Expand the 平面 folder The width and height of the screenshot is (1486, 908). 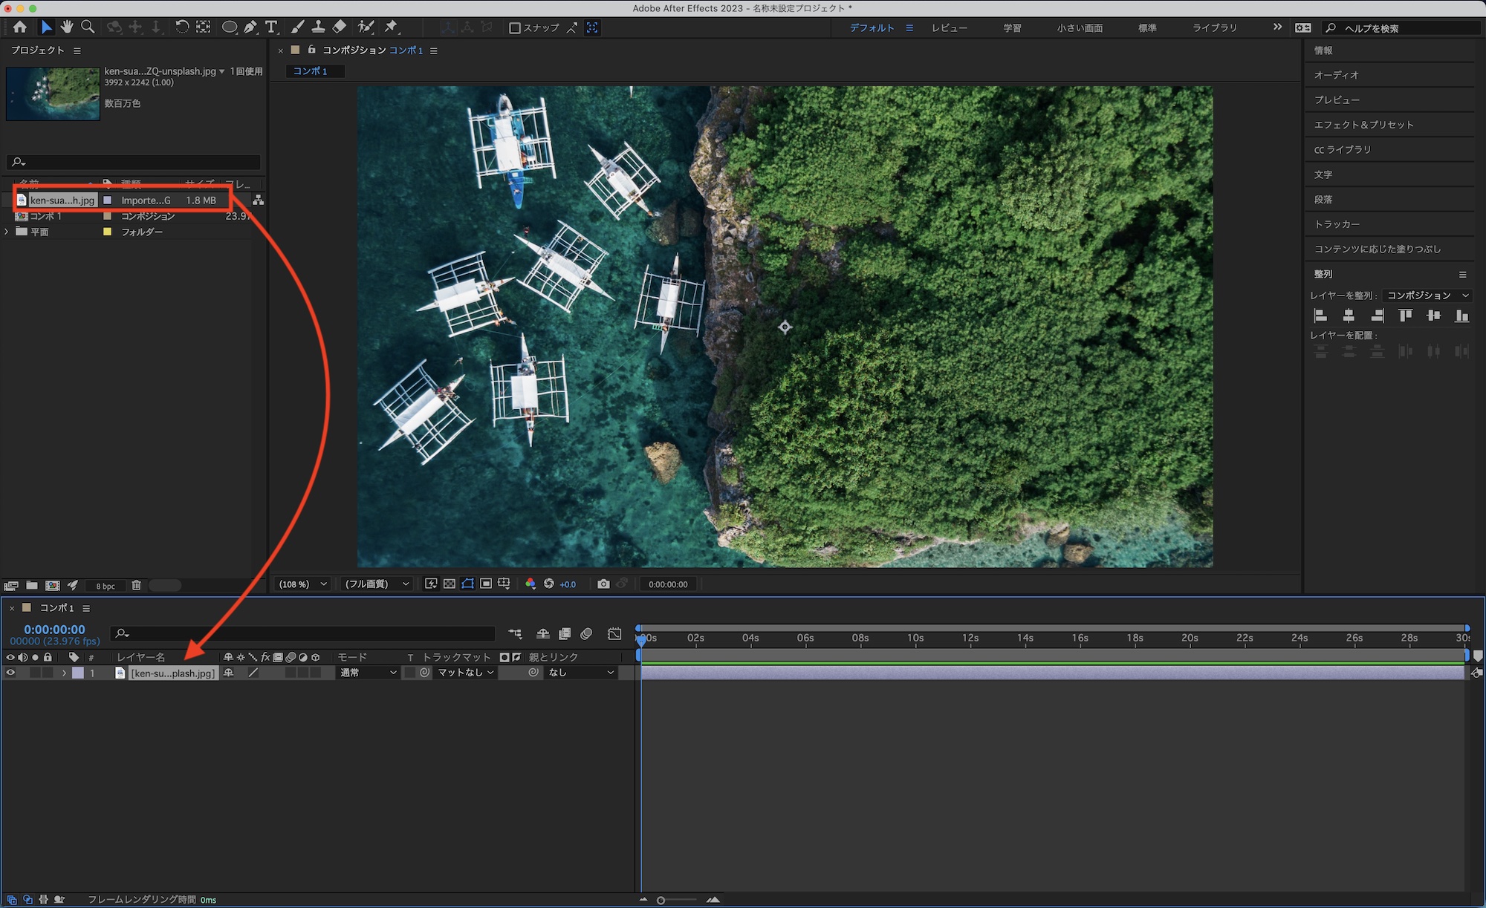[x=7, y=232]
